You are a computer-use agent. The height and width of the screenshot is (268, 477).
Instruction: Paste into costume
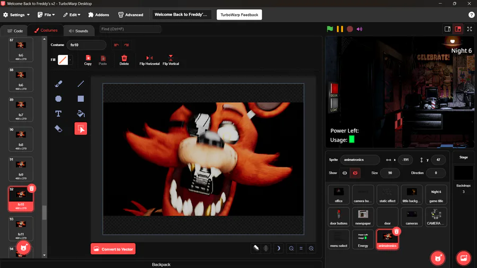[x=103, y=60]
